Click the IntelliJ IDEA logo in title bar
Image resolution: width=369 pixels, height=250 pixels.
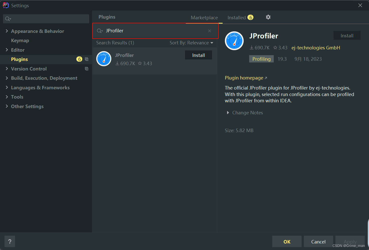point(6,5)
